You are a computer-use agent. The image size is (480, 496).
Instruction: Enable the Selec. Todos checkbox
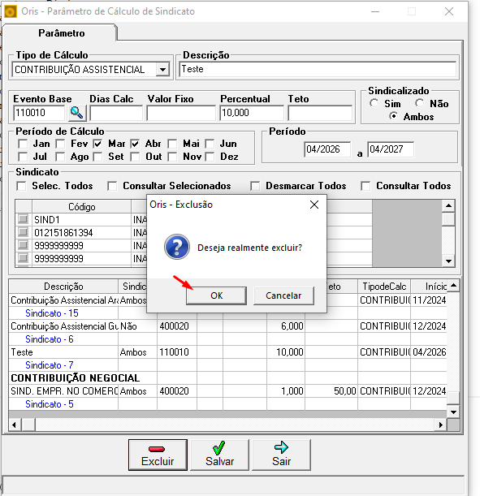tap(21, 186)
